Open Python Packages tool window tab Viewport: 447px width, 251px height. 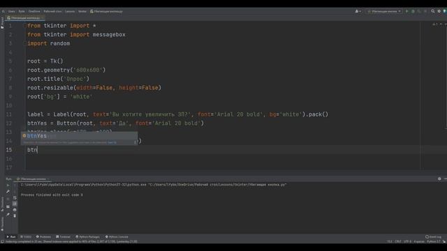click(87, 237)
